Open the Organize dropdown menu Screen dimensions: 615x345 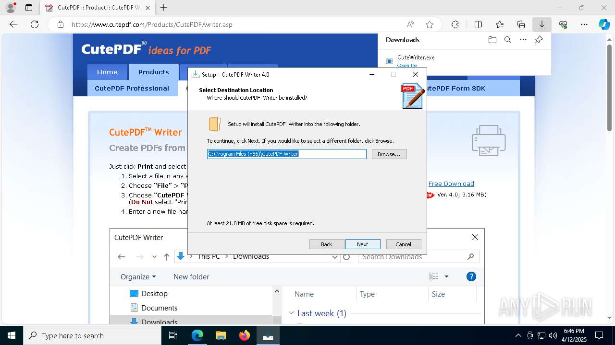(138, 276)
